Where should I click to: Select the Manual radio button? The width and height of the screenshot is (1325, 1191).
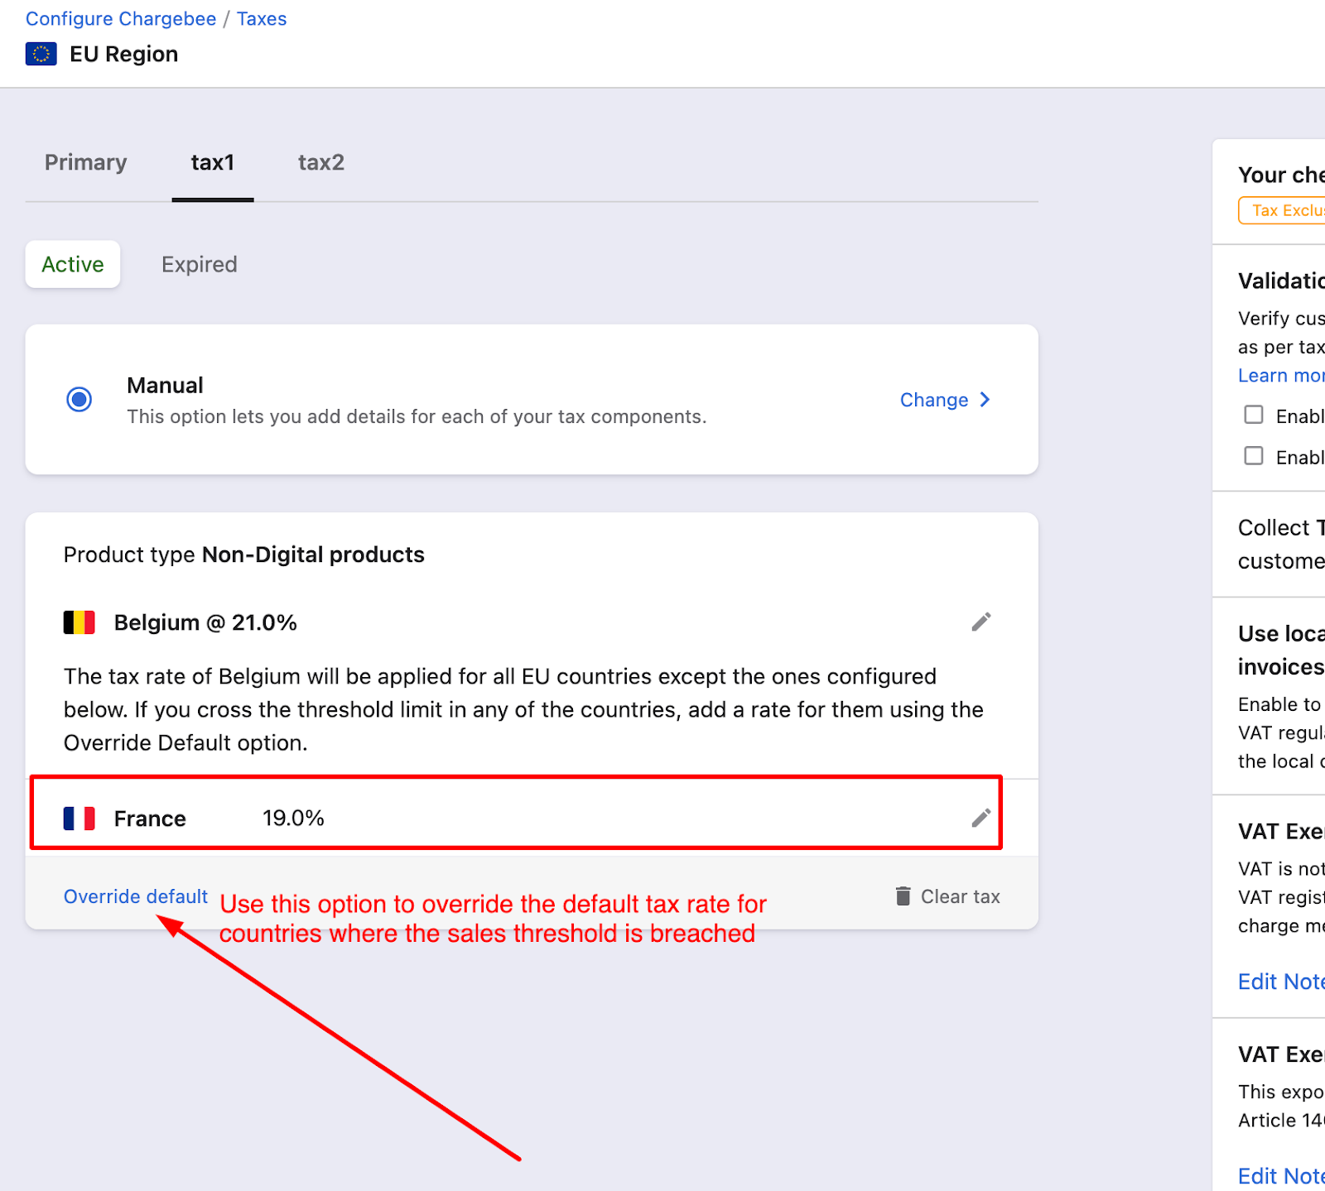[79, 400]
